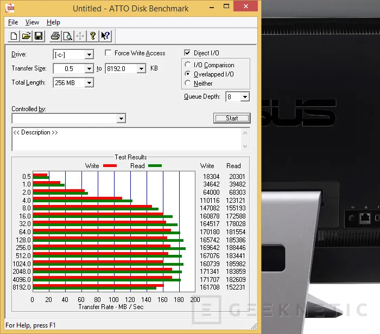
Task: Click the red Write legend swatch
Action: pyautogui.click(x=110, y=166)
